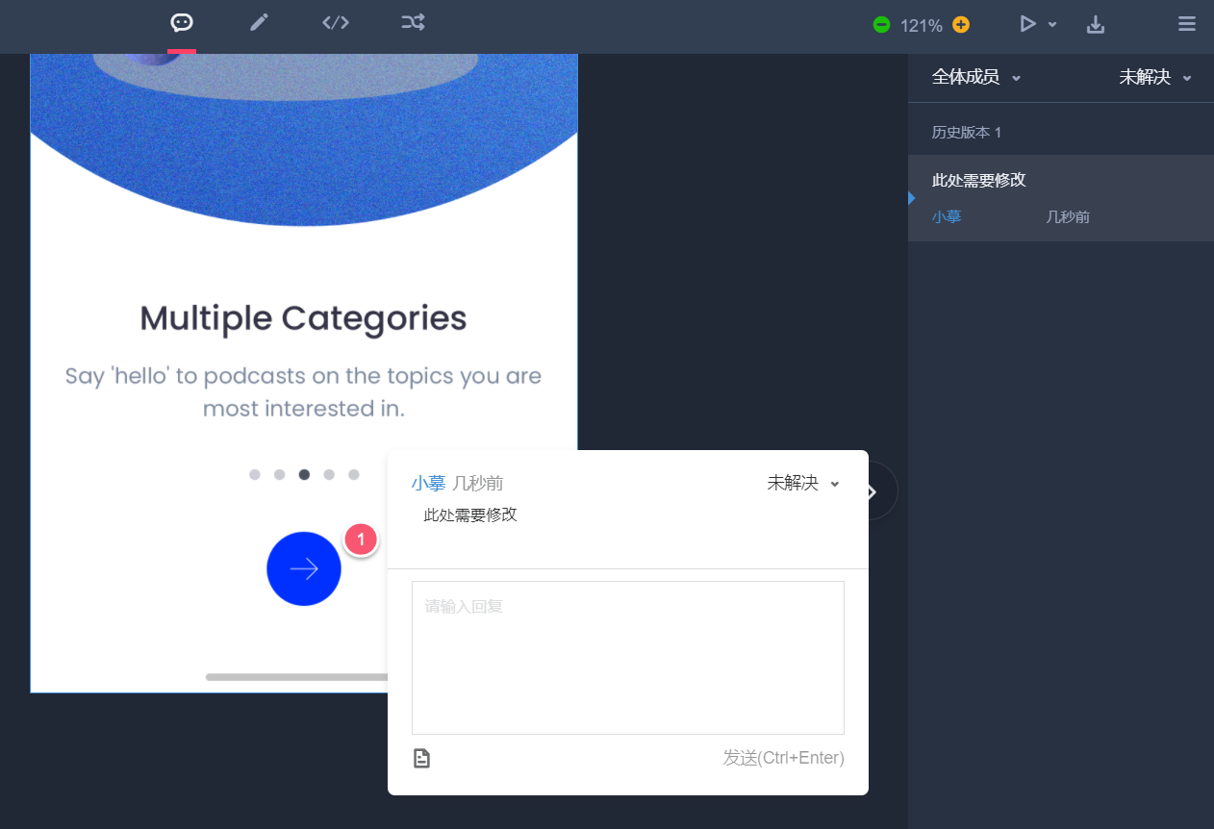Click Multiple Categories heading
The image size is (1214, 829).
[303, 318]
